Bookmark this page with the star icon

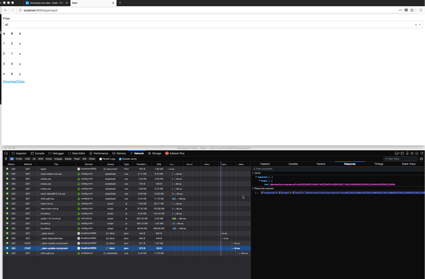[x=412, y=10]
